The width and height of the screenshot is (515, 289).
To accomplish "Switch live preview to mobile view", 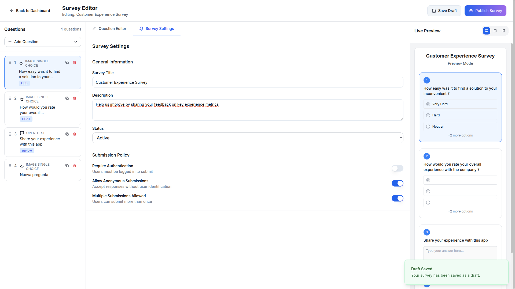I will (504, 31).
